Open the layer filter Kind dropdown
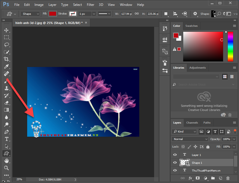Viewport: 239px width, 183px height. (184, 131)
